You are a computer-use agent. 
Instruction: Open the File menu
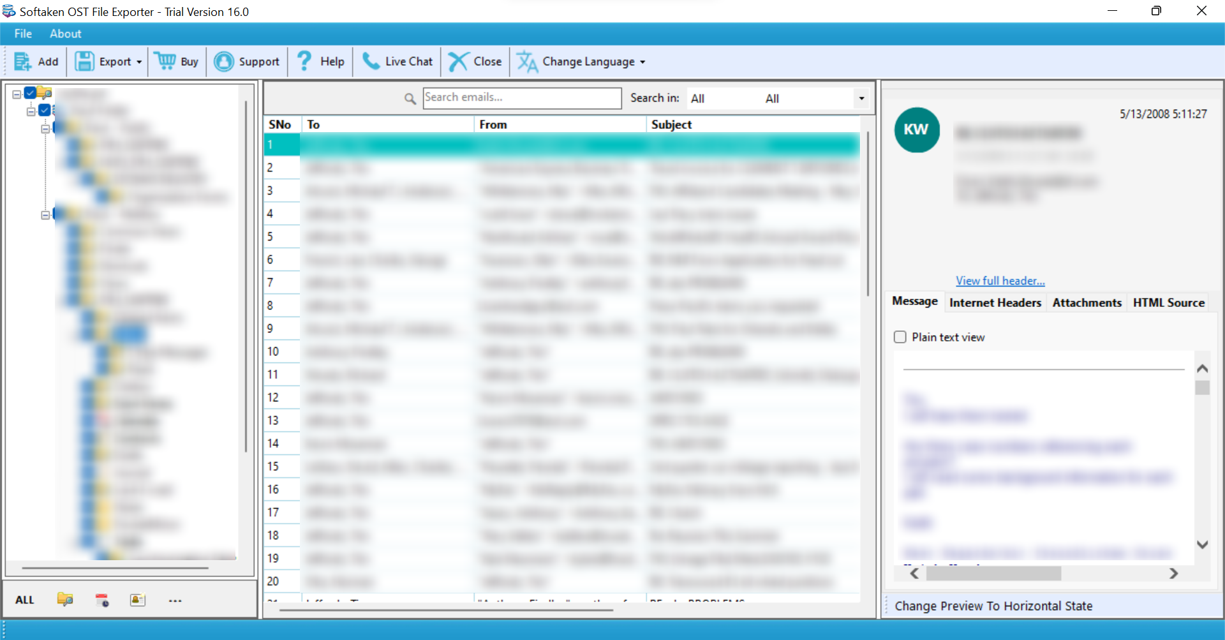(23, 34)
